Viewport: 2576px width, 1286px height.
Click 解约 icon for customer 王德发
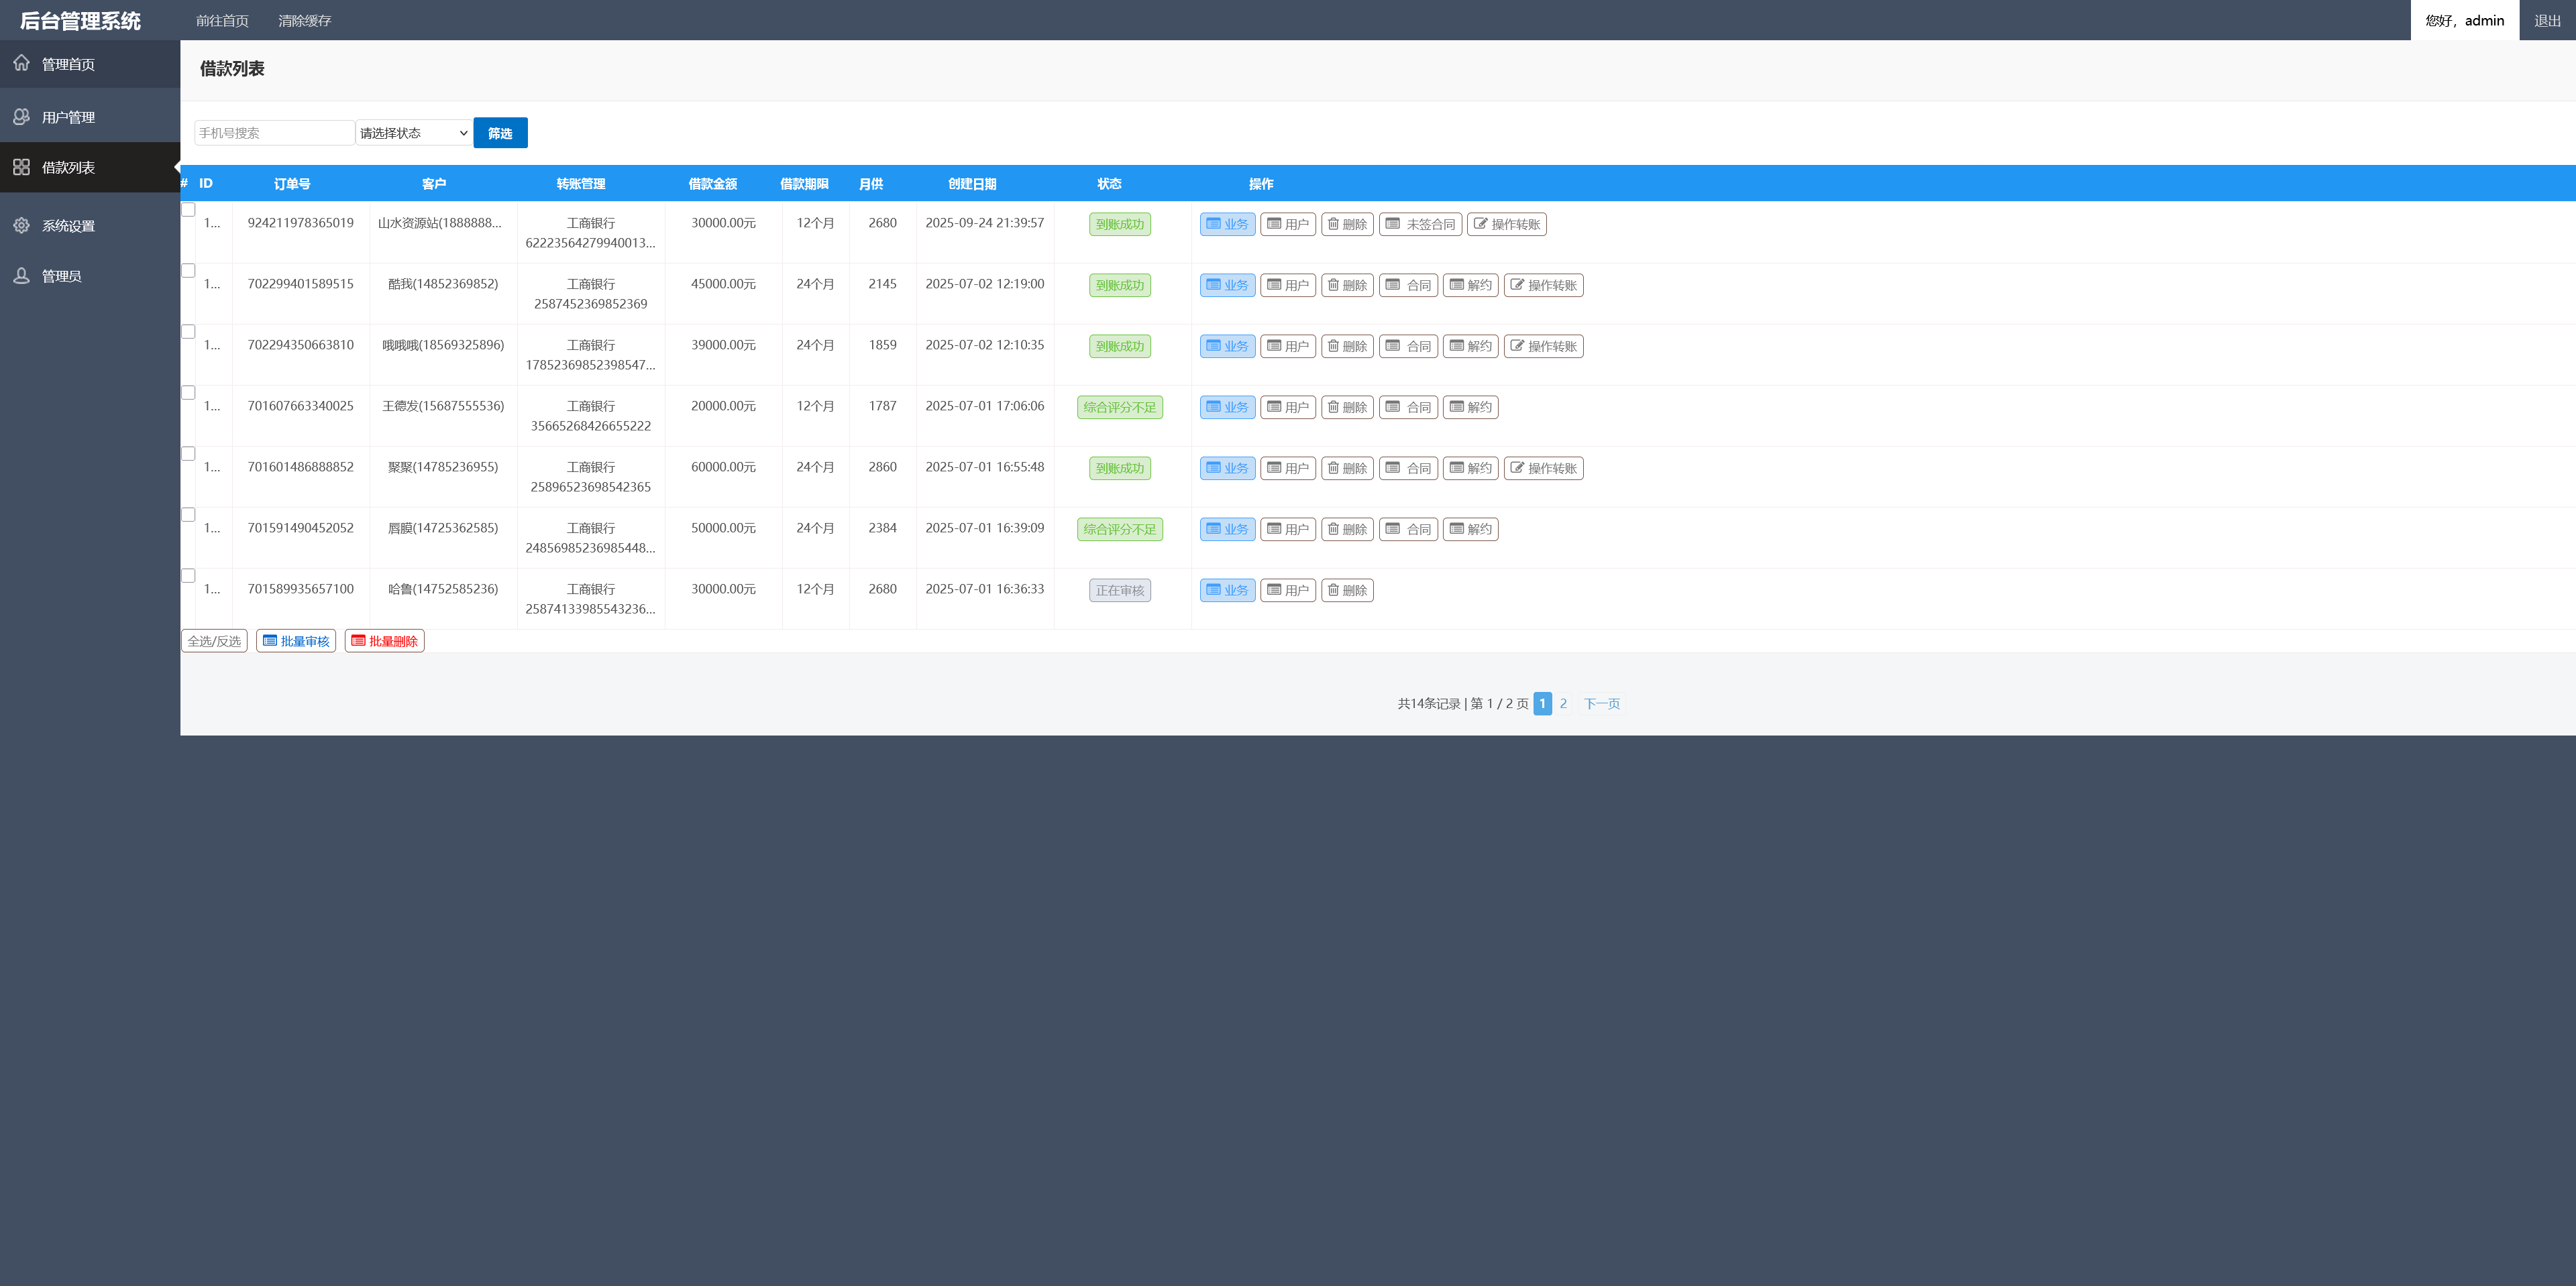tap(1457, 407)
